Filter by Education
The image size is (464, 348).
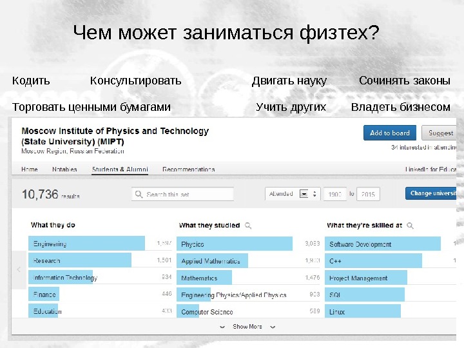43,311
